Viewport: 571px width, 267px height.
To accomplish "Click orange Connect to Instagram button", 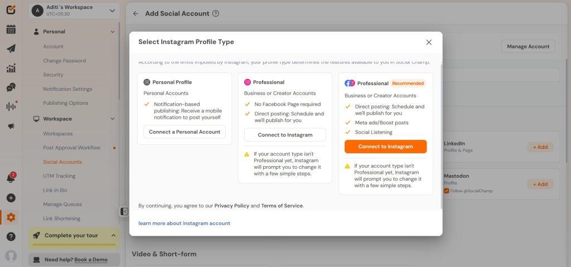I will coord(386,147).
